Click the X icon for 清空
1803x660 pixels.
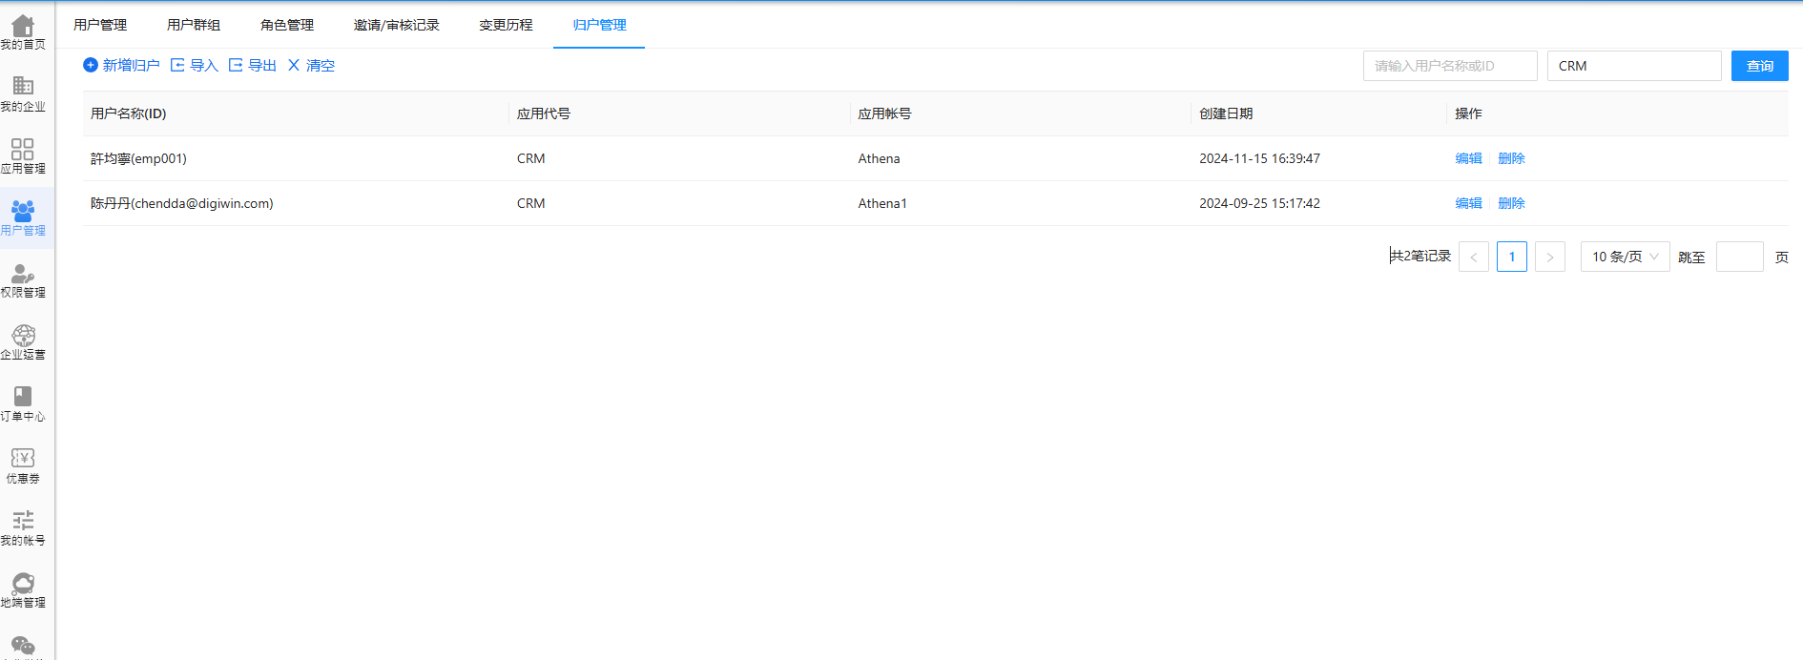pyautogui.click(x=294, y=65)
